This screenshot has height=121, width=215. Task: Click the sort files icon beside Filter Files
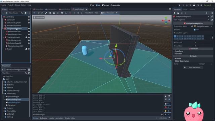coord(29,73)
